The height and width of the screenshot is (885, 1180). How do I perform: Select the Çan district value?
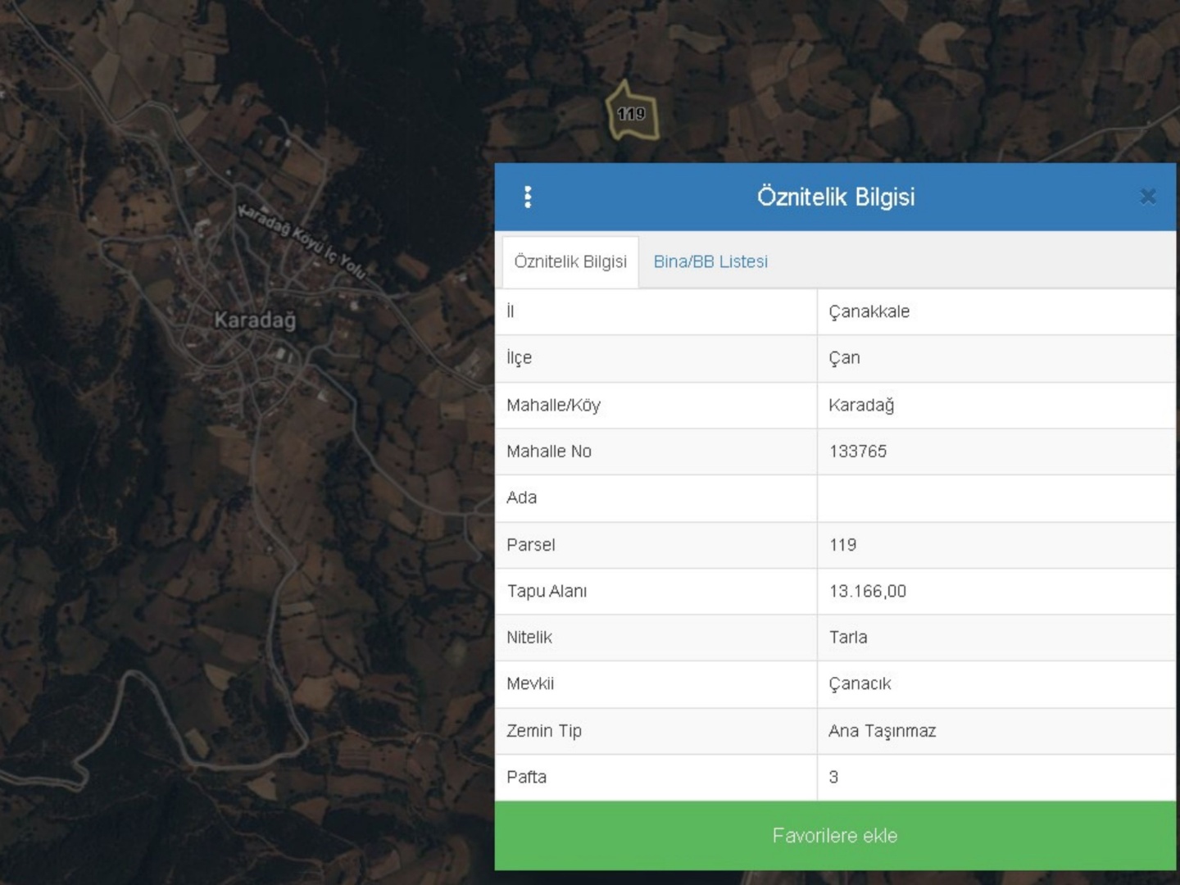[844, 358]
